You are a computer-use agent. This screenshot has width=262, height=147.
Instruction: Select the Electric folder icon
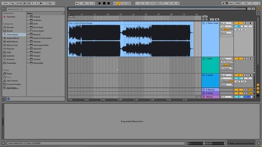pyautogui.click(x=31, y=34)
